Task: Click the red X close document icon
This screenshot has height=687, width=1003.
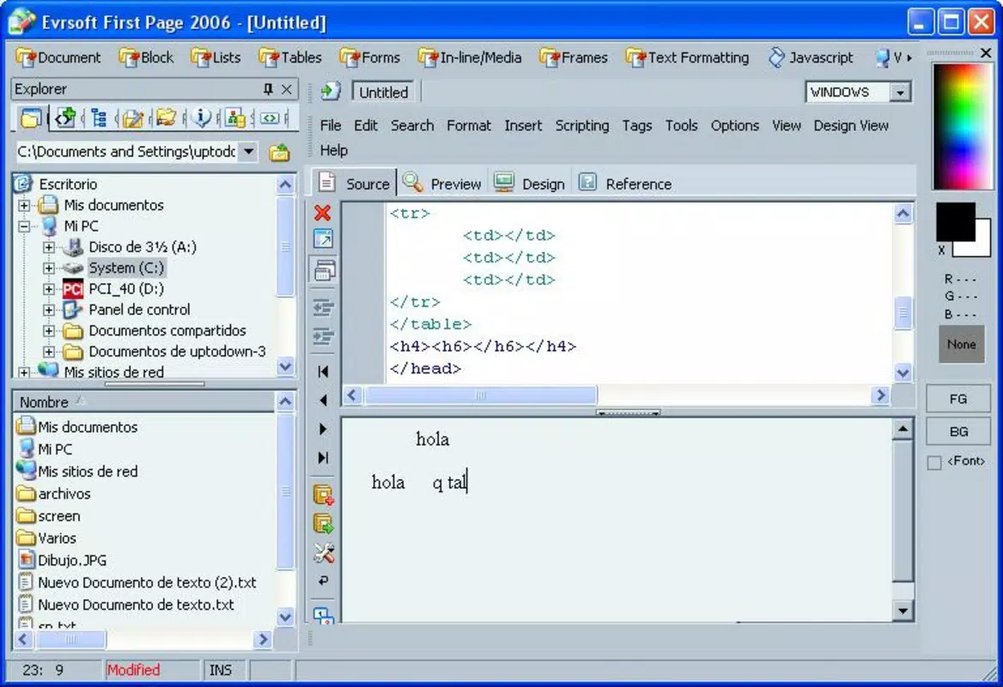Action: tap(323, 213)
